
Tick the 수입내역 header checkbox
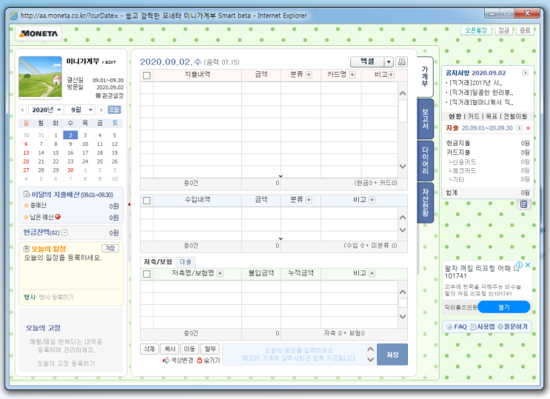[147, 201]
